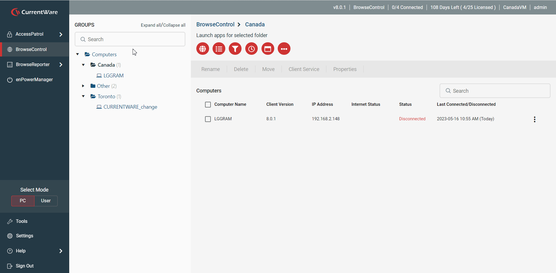The image size is (556, 273).
Task: Open the LGGRAM row kebab menu
Action: tap(535, 119)
